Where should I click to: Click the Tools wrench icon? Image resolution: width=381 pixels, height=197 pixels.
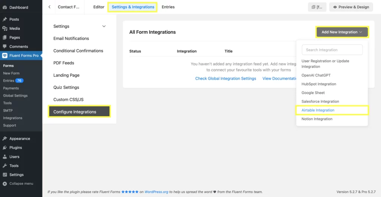[4, 166]
